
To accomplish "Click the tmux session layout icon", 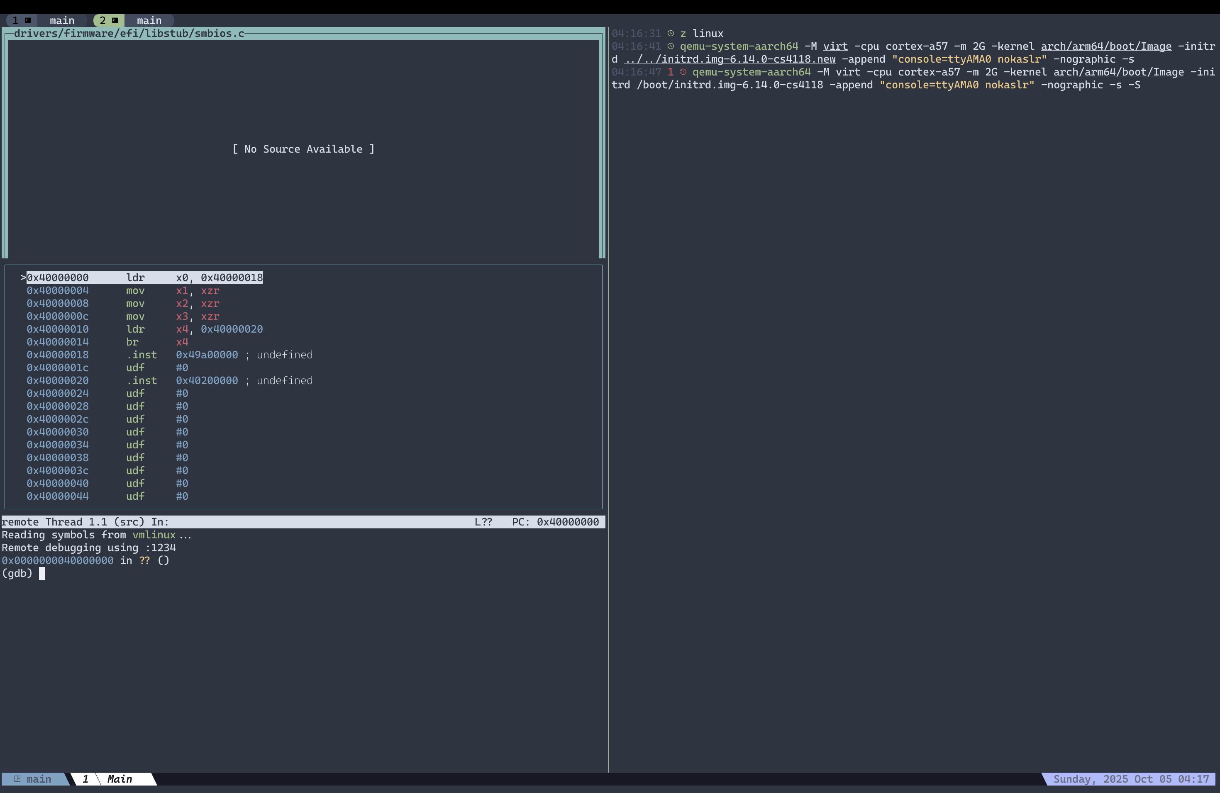I will 17,778.
